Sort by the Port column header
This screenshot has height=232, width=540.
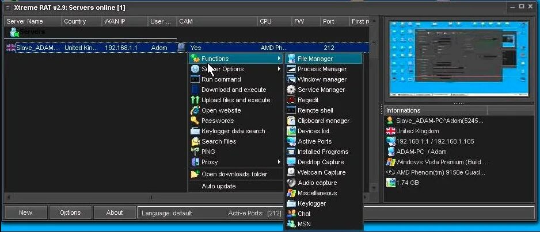coord(334,21)
